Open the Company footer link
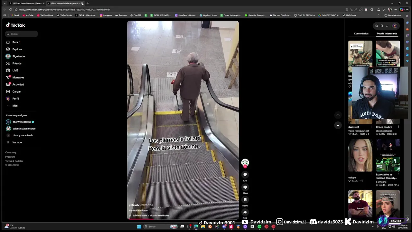 pos(11,152)
